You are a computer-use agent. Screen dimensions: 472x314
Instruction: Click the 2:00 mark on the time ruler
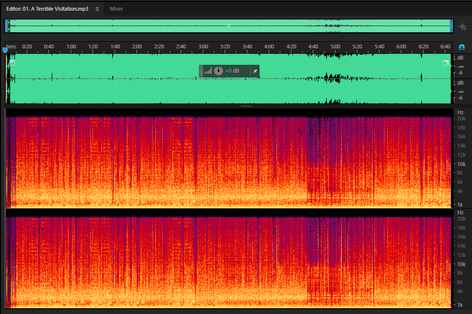tap(137, 46)
